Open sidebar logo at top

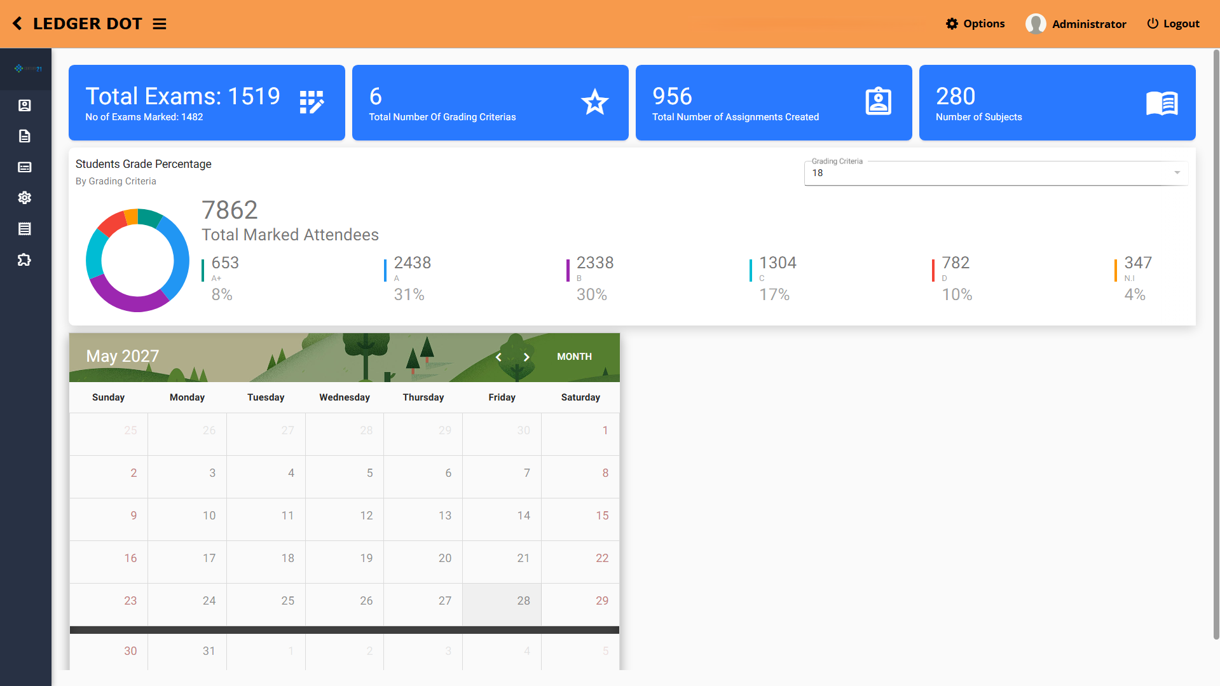pos(28,69)
